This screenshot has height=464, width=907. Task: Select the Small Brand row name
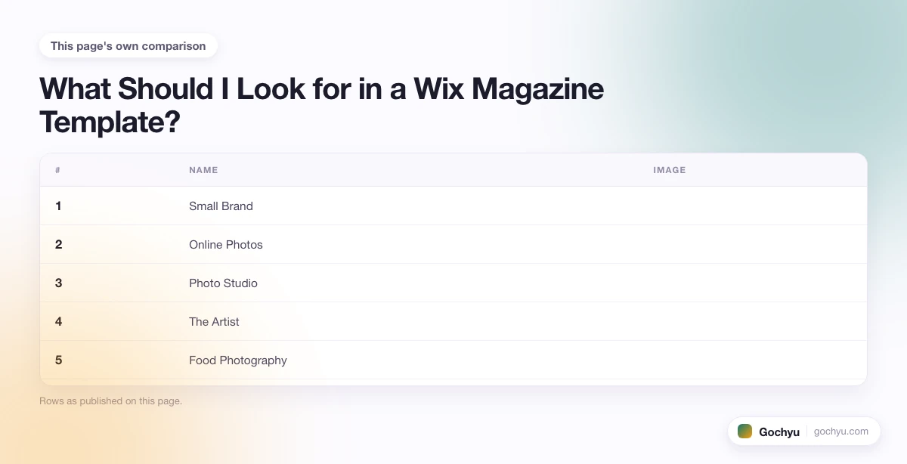click(x=221, y=206)
